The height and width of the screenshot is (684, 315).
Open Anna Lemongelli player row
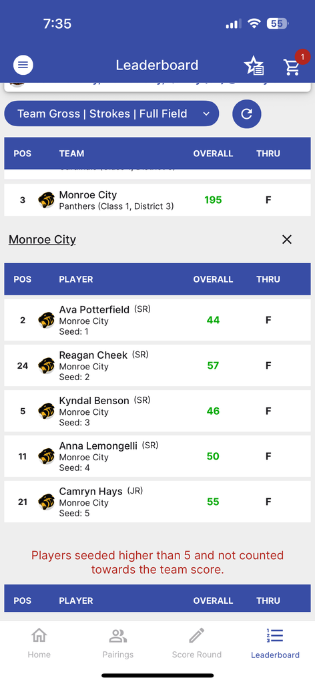[157, 456]
